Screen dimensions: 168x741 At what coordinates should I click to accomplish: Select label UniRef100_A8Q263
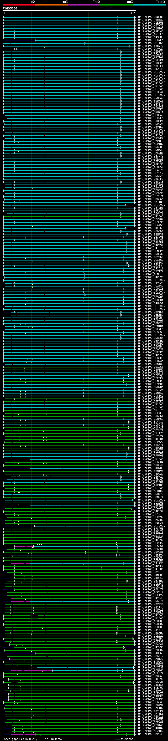(x=151, y=670)
